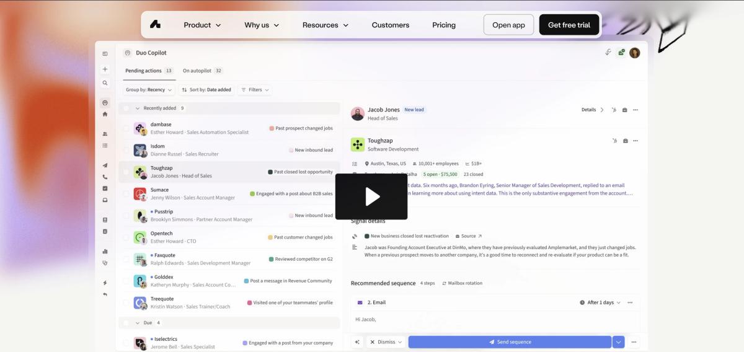Open the lists icon in the sidebar
Screen dimensions: 744x352
(x=105, y=146)
